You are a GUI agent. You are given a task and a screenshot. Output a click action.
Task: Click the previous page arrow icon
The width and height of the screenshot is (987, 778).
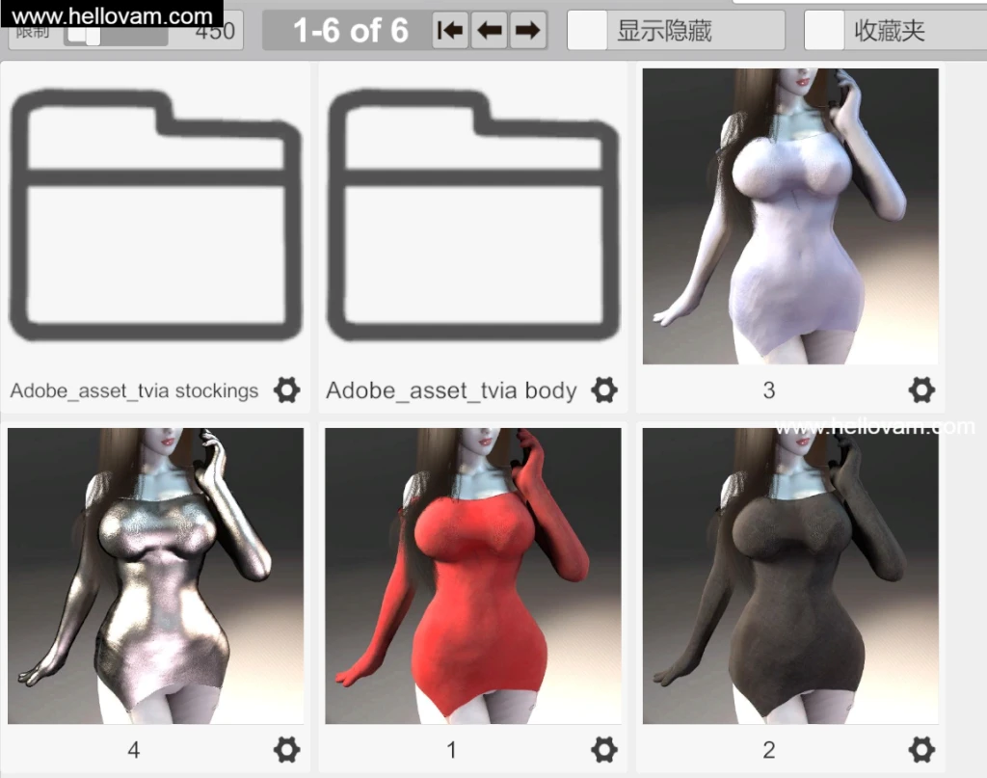489,30
